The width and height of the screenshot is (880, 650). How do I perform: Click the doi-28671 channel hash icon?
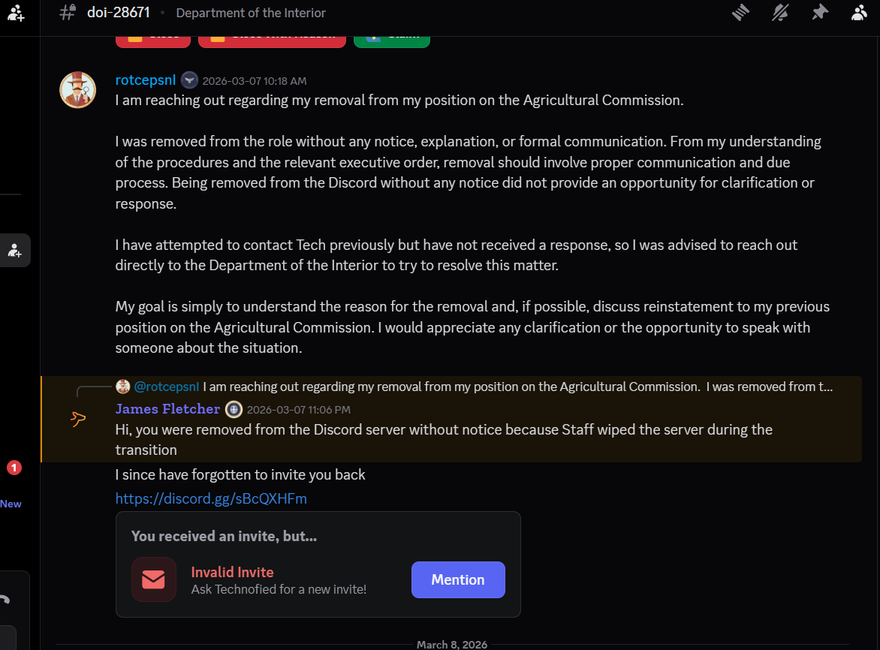tap(67, 12)
